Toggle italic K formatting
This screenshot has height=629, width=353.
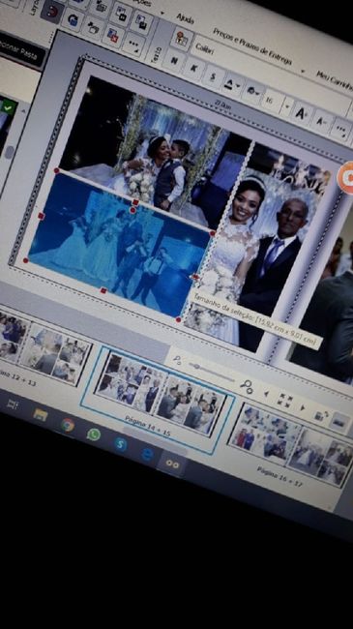click(x=193, y=68)
